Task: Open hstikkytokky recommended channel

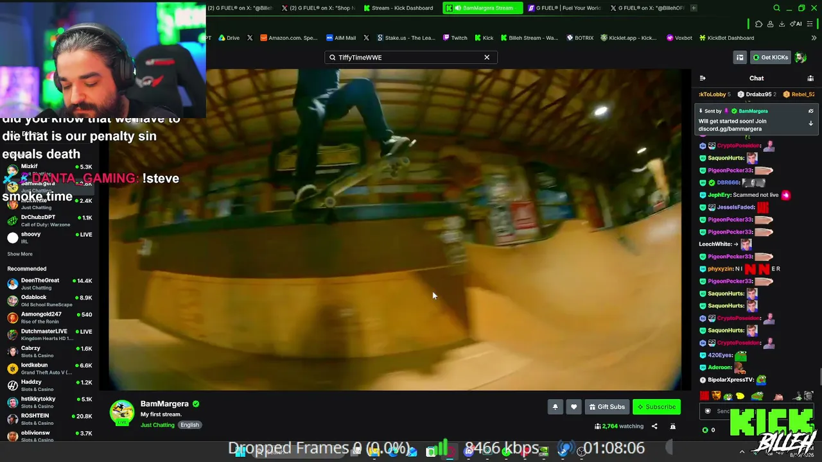Action: tap(50, 402)
